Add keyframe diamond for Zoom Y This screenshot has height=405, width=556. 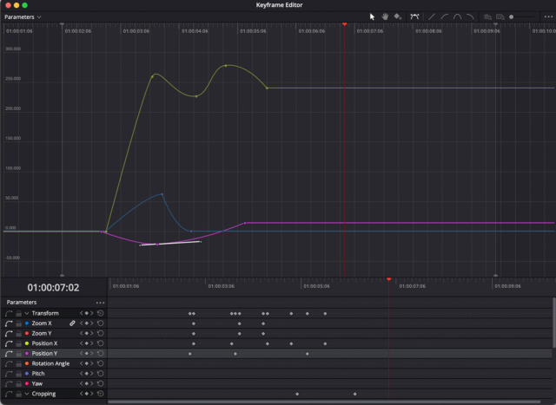86,333
